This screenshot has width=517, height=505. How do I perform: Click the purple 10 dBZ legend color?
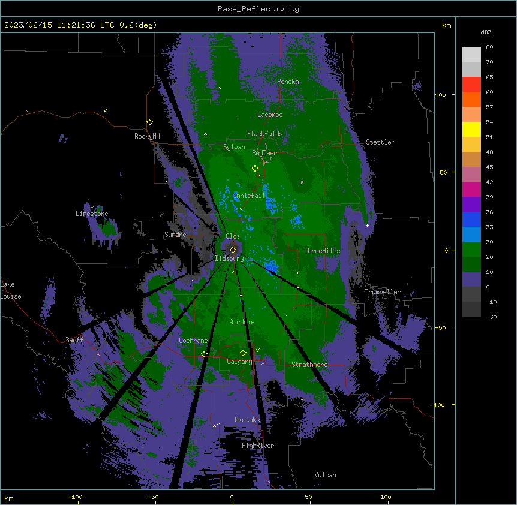[471, 279]
